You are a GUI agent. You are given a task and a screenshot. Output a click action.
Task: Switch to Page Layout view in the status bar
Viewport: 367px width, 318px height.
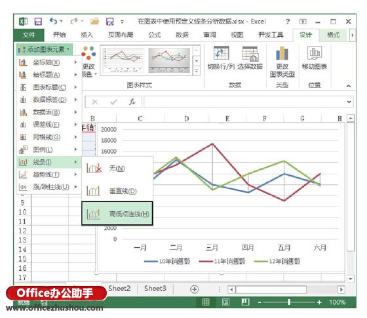(225, 302)
